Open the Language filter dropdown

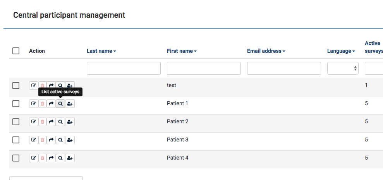pyautogui.click(x=343, y=68)
